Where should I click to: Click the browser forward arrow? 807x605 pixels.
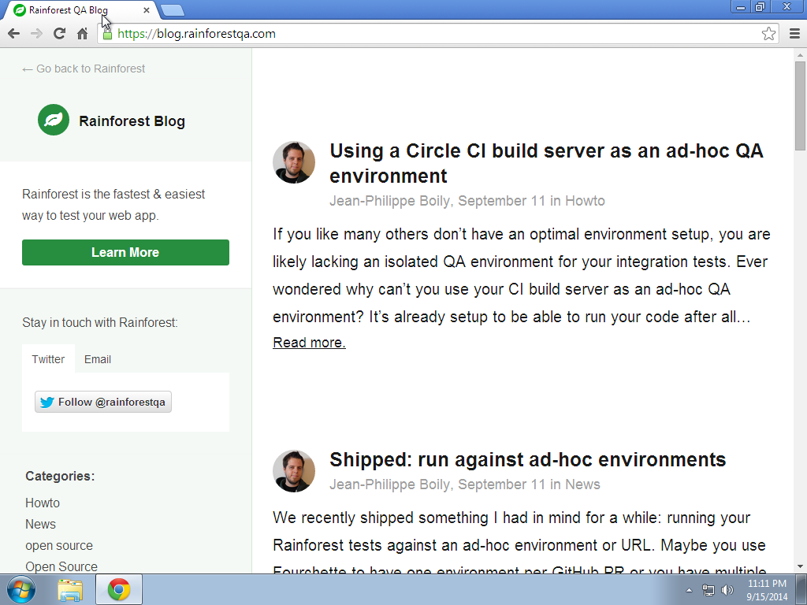coord(36,34)
